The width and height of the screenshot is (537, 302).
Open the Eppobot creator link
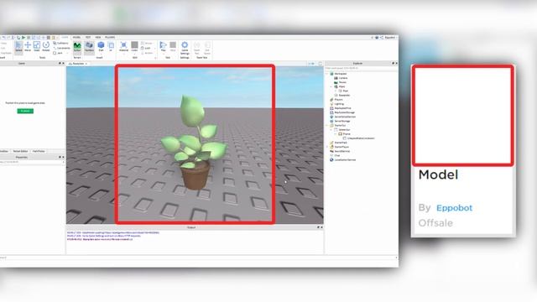[454, 208]
